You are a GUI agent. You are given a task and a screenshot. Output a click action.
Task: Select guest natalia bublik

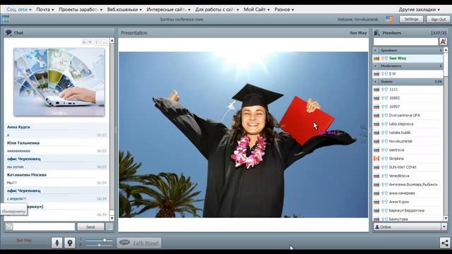click(408, 133)
